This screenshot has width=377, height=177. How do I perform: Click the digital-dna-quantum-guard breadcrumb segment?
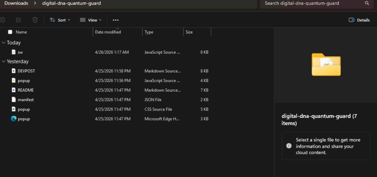pyautogui.click(x=72, y=3)
